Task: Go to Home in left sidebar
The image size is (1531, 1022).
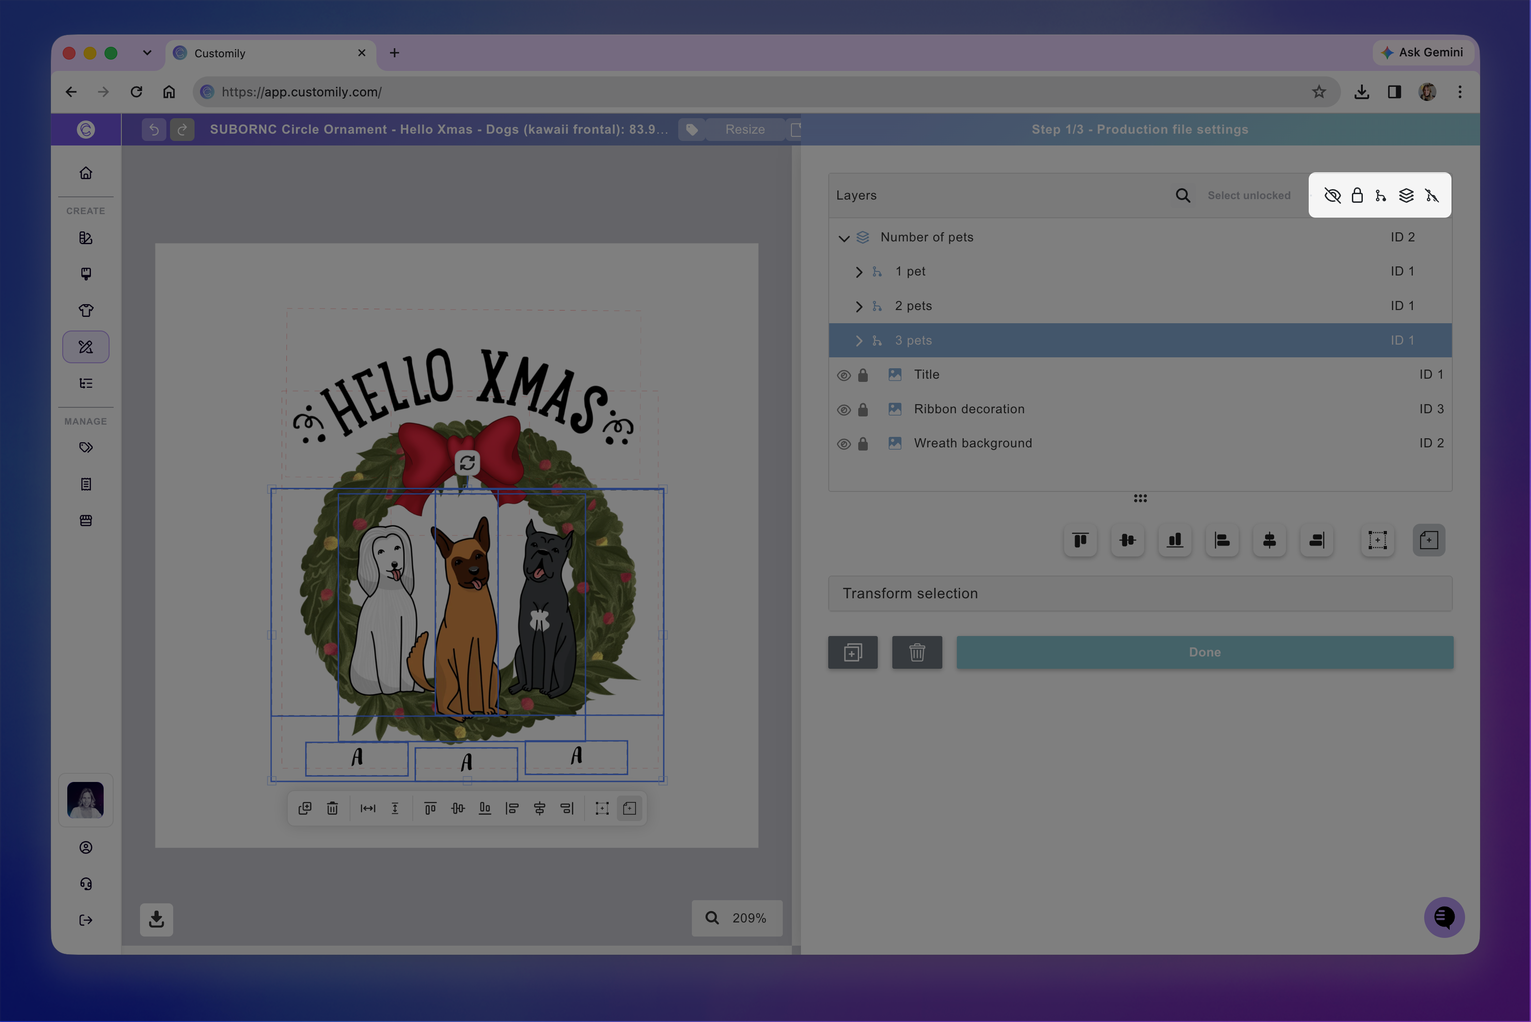Action: [x=86, y=173]
